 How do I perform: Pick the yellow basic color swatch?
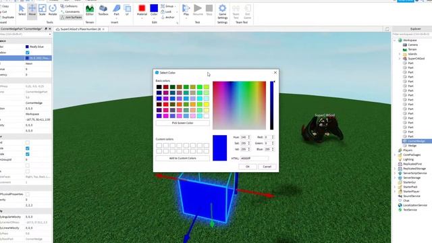pyautogui.click(x=206, y=105)
